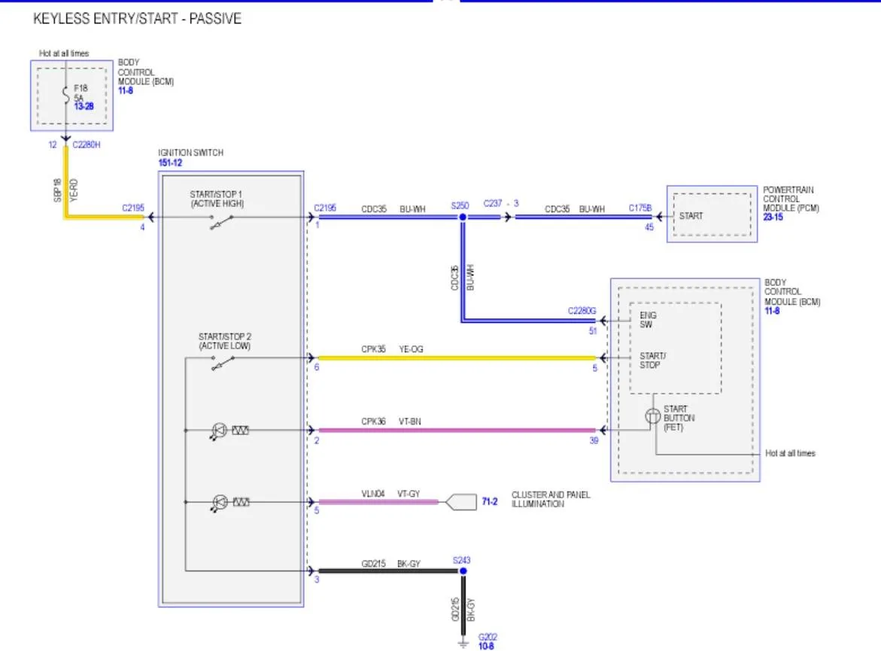Select the START BUTTON FET circle symbol

(652, 416)
